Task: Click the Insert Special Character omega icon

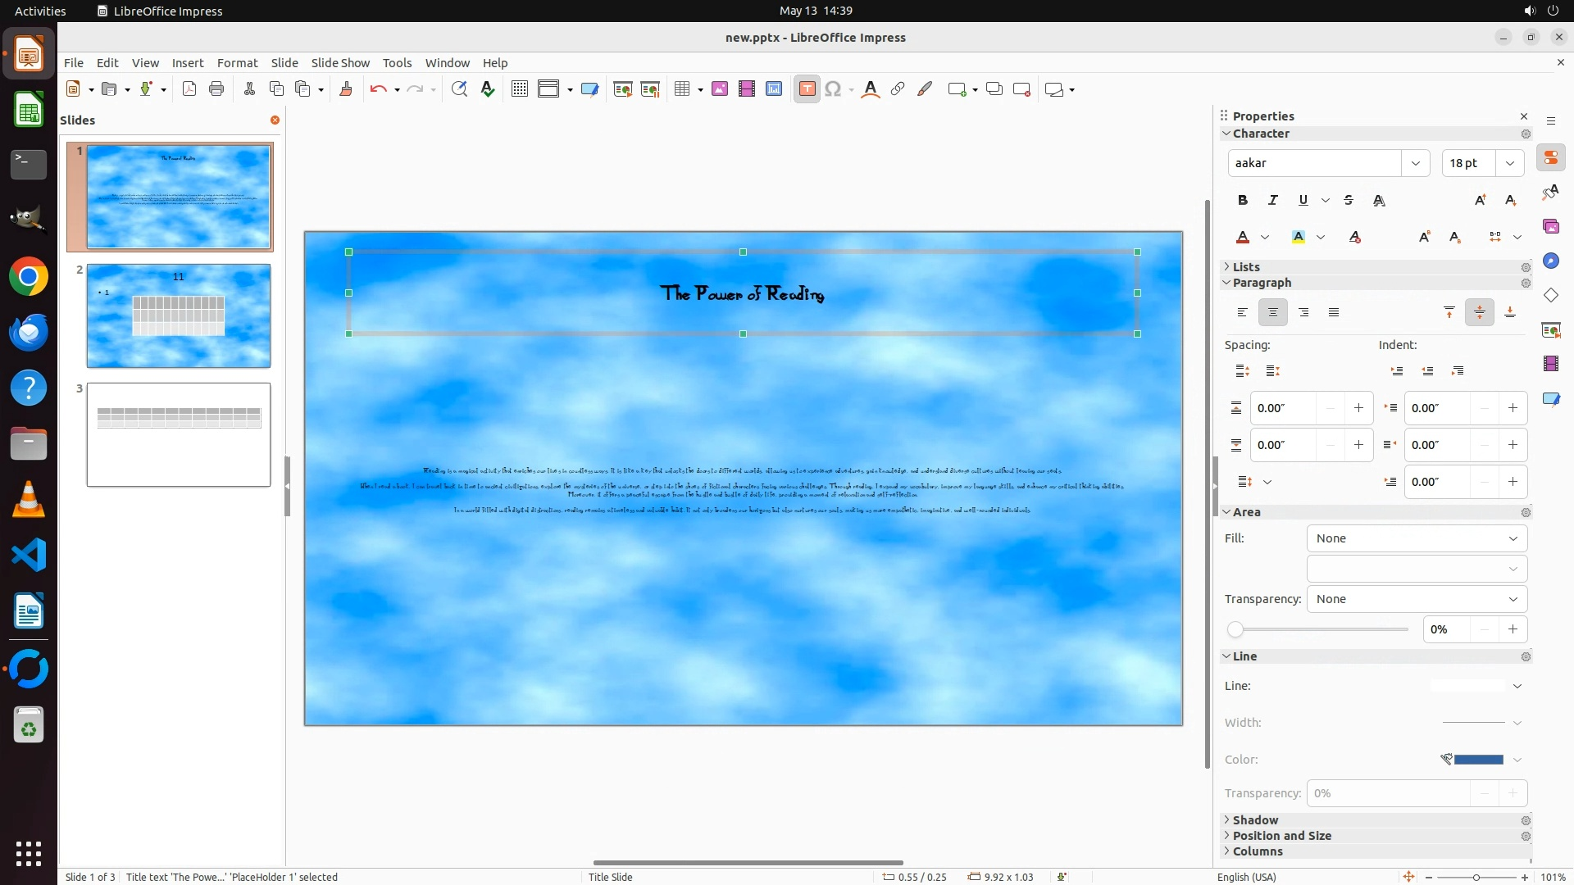Action: (x=833, y=89)
